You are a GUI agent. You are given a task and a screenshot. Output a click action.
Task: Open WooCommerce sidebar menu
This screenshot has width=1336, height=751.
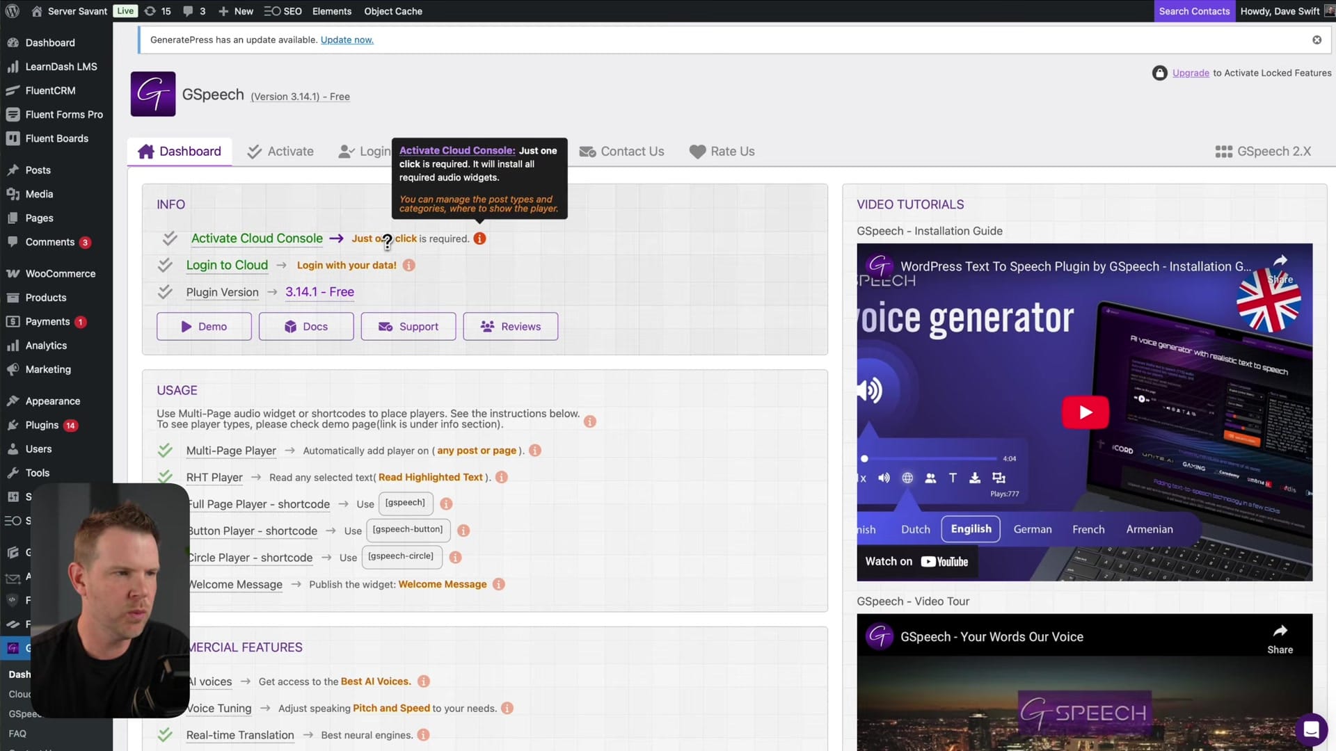coord(61,273)
